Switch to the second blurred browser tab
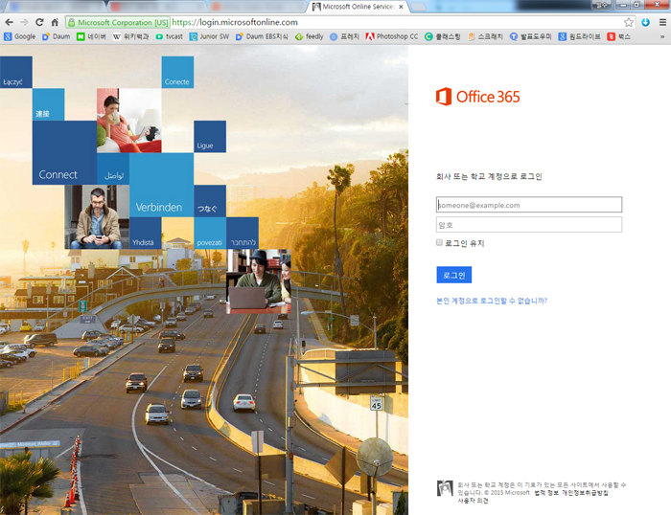 coord(156,7)
